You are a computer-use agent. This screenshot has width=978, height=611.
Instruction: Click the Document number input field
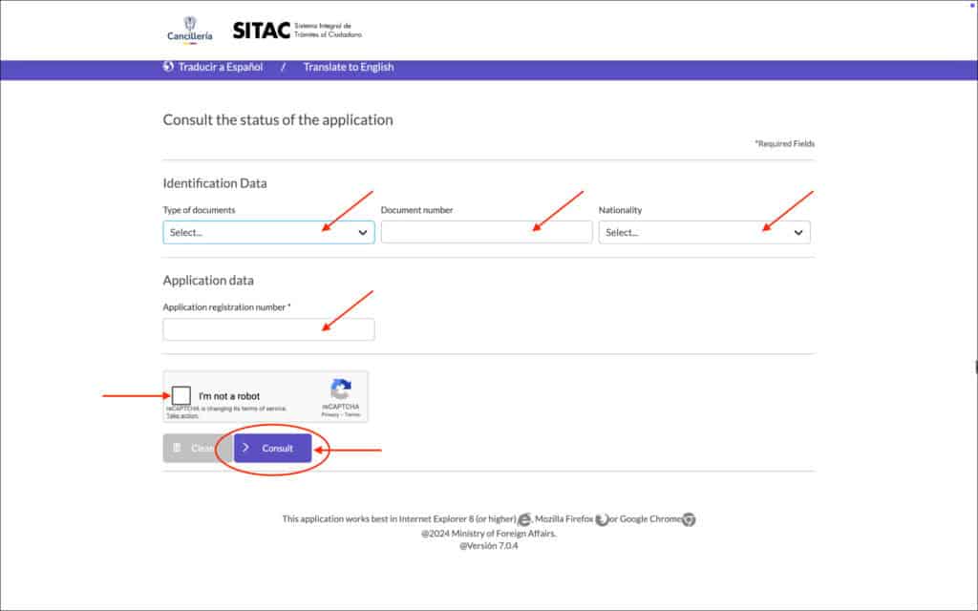pos(486,231)
